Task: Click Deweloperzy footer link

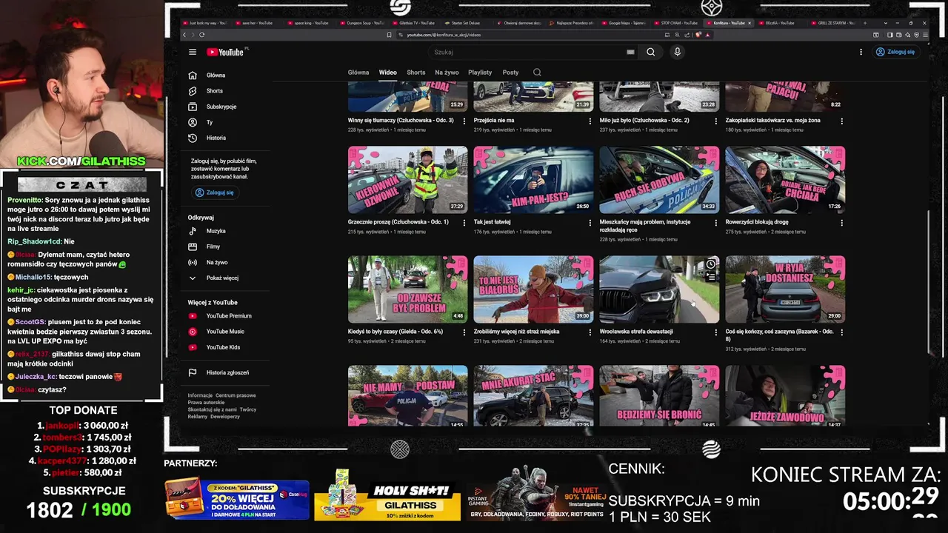Action: (x=225, y=416)
